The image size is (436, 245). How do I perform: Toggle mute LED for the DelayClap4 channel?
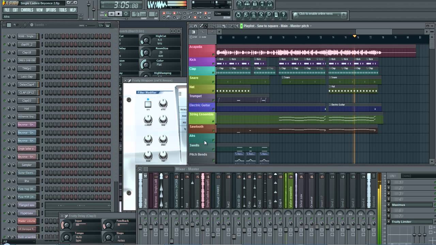pyautogui.click(x=4, y=85)
